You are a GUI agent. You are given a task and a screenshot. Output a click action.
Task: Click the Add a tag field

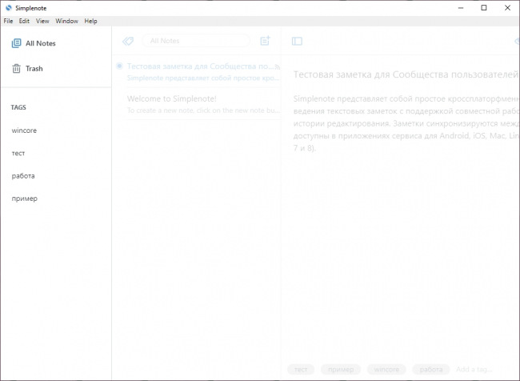click(474, 369)
